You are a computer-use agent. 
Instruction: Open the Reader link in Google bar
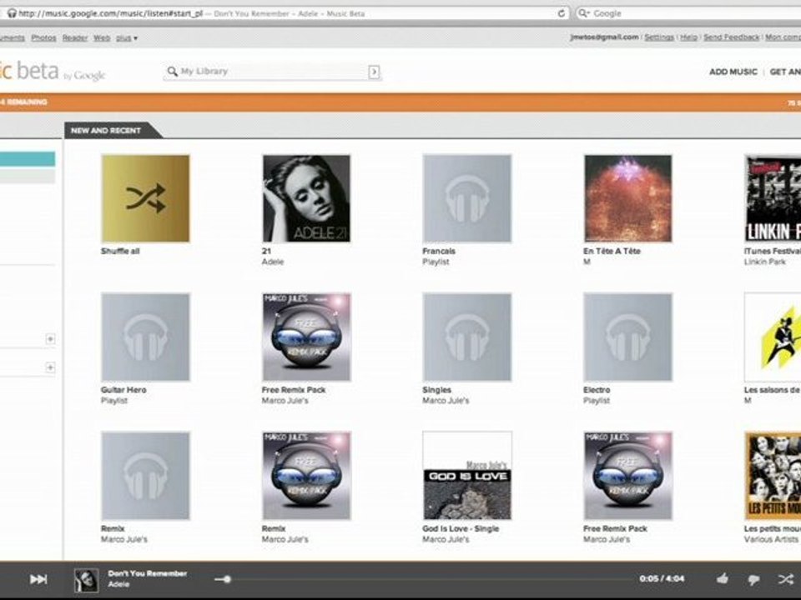pos(75,37)
